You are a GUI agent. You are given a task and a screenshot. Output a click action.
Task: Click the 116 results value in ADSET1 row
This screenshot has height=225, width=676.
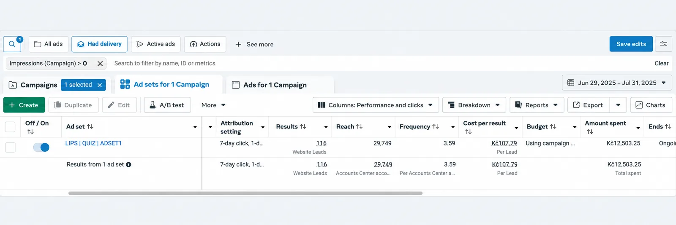pos(321,143)
